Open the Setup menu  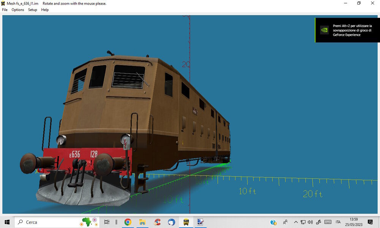click(32, 10)
